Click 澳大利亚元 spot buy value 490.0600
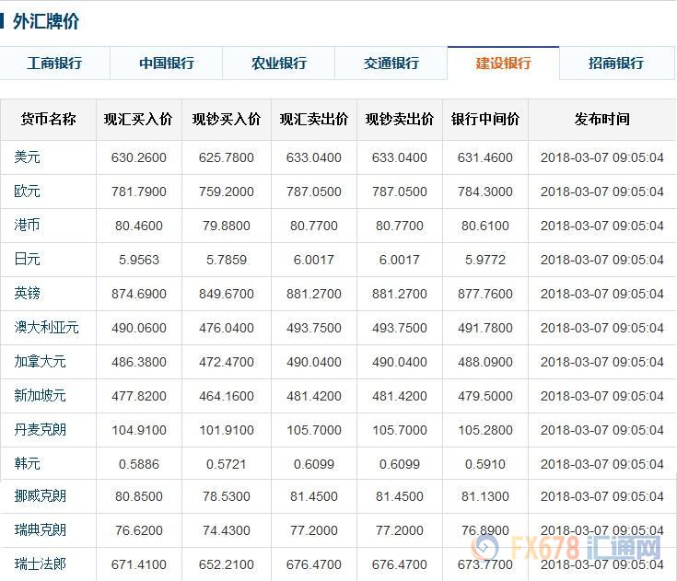Viewport: 677px width, 581px height. click(139, 328)
